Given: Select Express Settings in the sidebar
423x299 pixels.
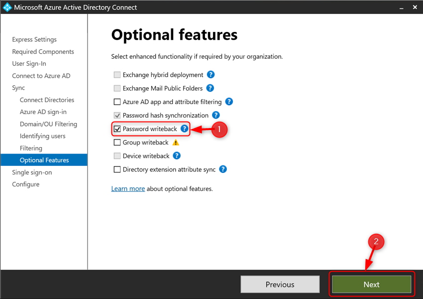Looking at the screenshot, I should click(34, 39).
